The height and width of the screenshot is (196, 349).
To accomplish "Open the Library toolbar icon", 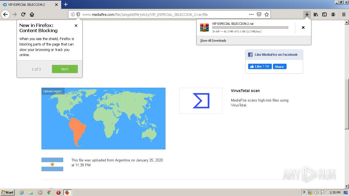I will tap(316, 14).
